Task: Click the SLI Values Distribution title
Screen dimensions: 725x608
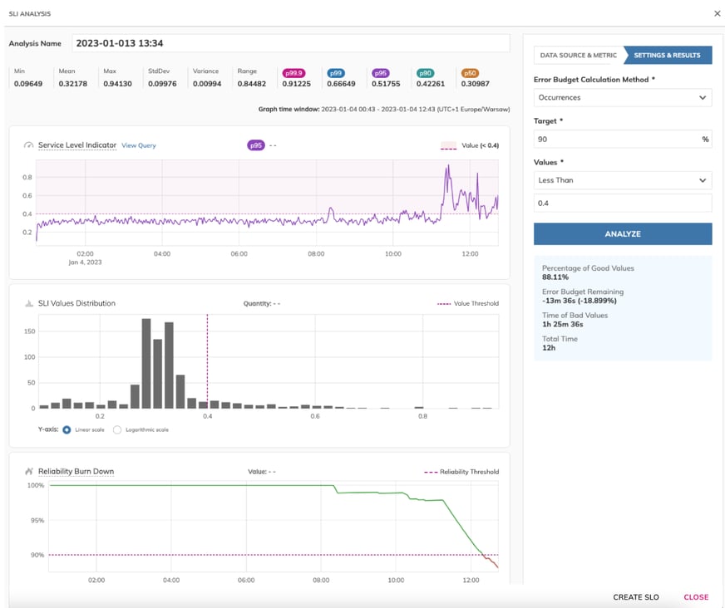Action: click(x=76, y=303)
